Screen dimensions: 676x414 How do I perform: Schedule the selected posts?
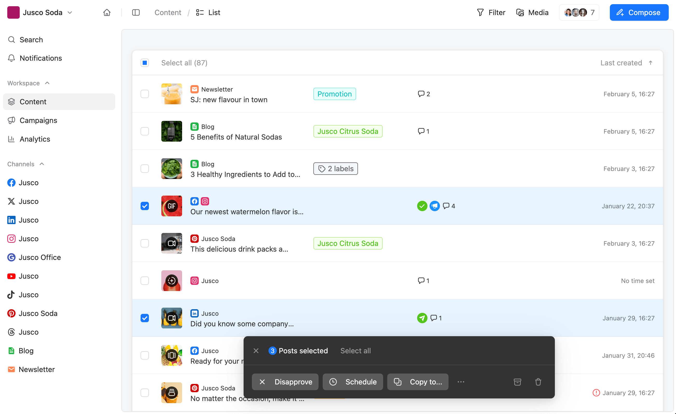pos(353,382)
